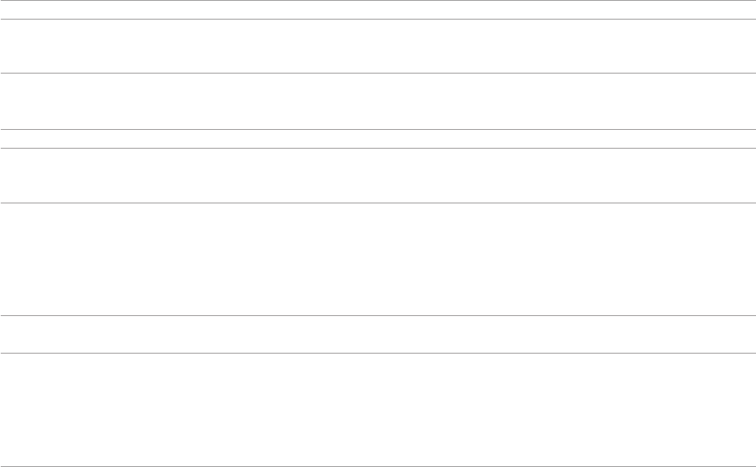Select the tall empty sixth row

(x=378, y=259)
